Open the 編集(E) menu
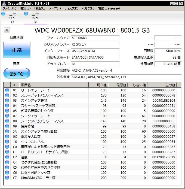The height and width of the screenshot is (189, 185). click(25, 8)
